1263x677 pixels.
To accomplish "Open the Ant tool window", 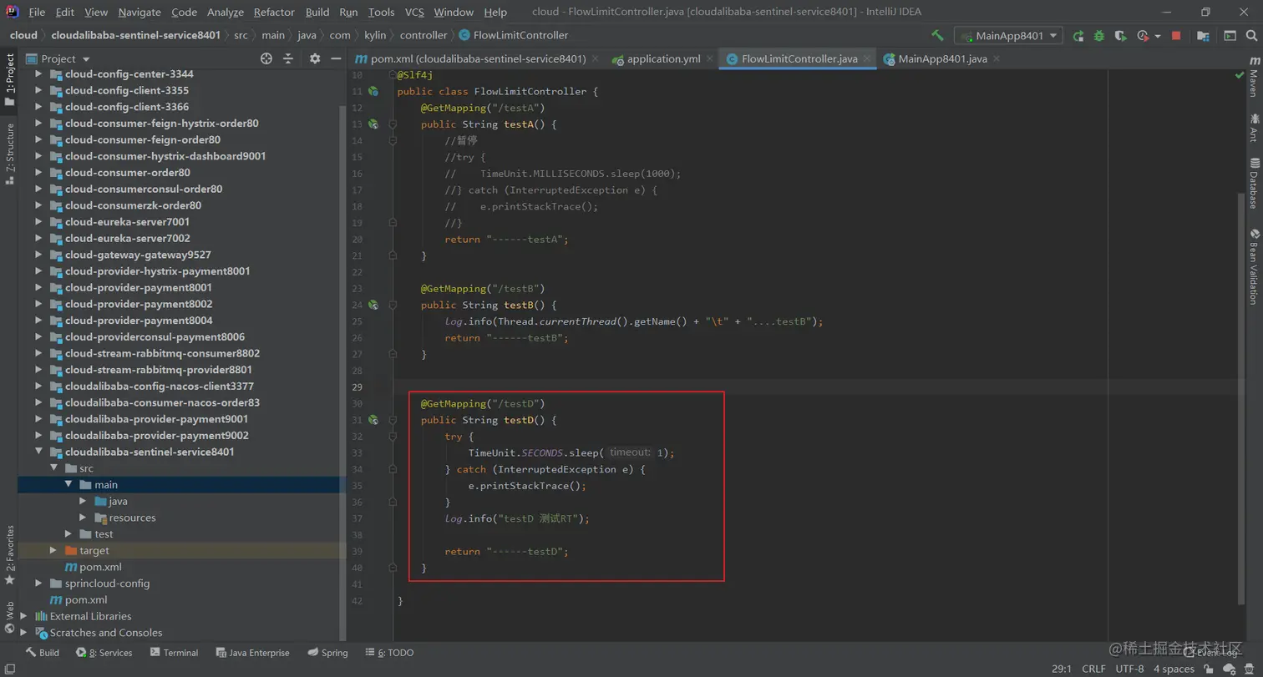I will tap(1254, 129).
